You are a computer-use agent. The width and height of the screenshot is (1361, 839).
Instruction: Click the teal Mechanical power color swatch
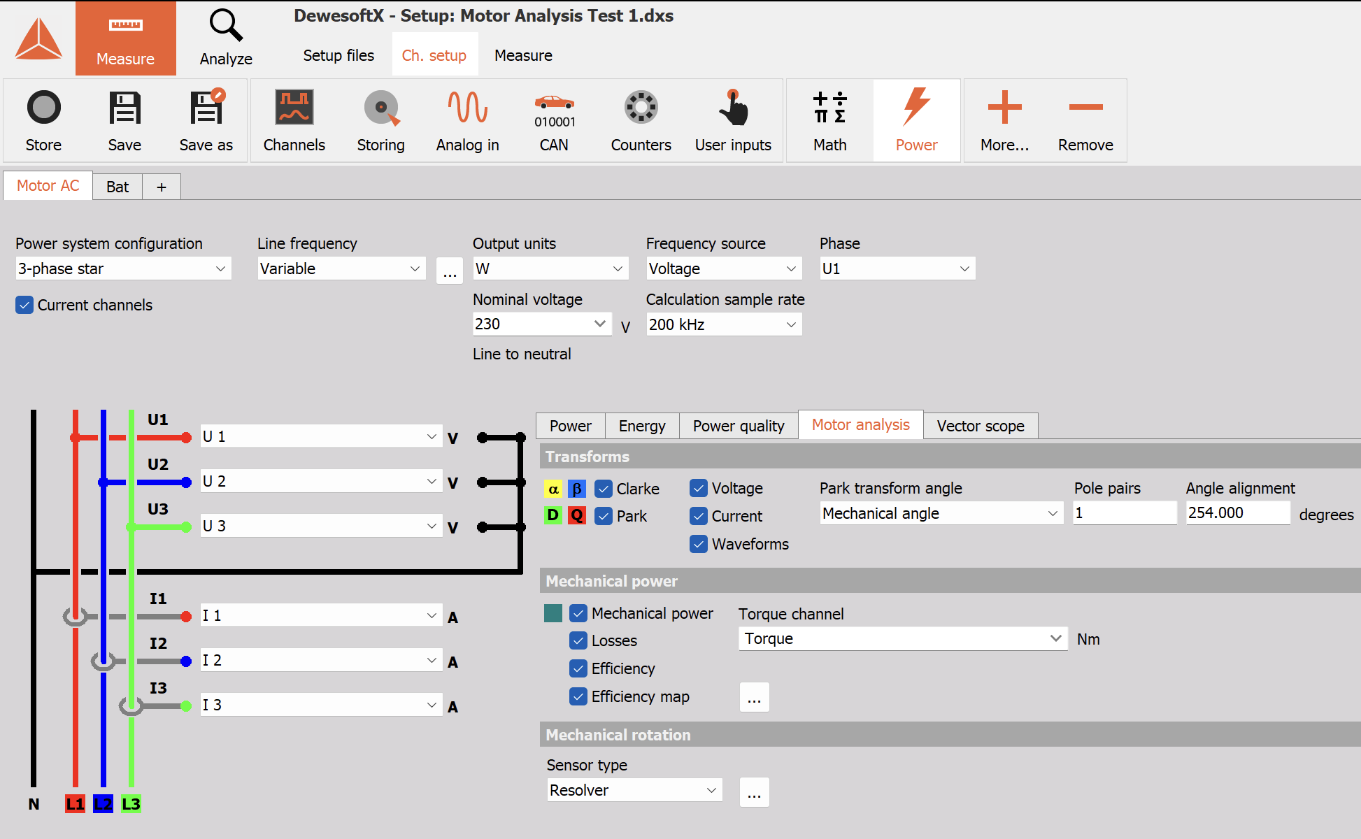tap(553, 613)
